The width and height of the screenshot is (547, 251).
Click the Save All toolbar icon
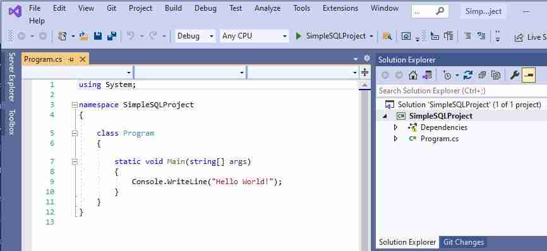tap(112, 36)
